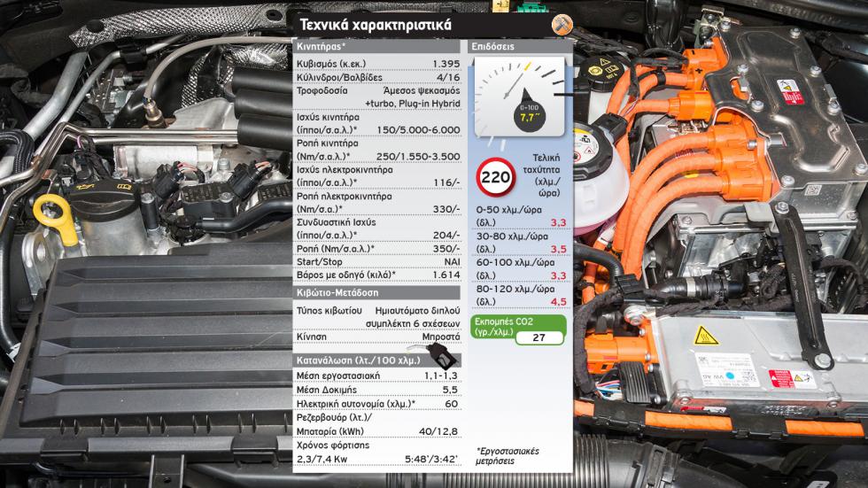
Task: Click the electric motor power value 116/-
Action: pyautogui.click(x=446, y=182)
